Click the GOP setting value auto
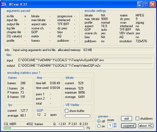The height and width of the screenshot is (132, 157). (x=104, y=30)
